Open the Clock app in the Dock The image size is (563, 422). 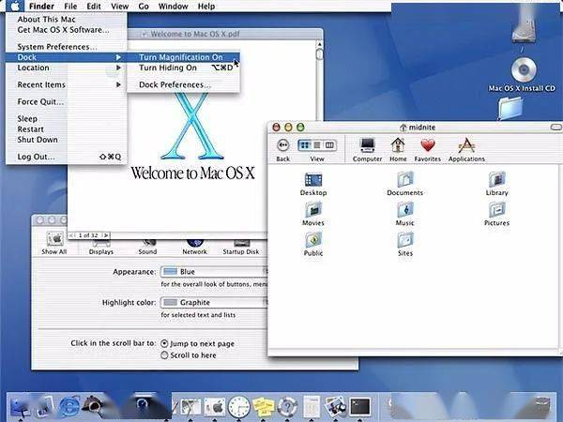pyautogui.click(x=238, y=407)
